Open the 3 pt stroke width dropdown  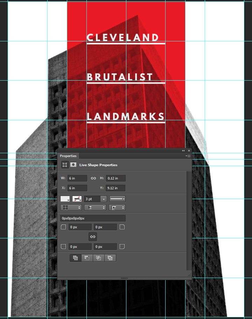[x=104, y=199]
